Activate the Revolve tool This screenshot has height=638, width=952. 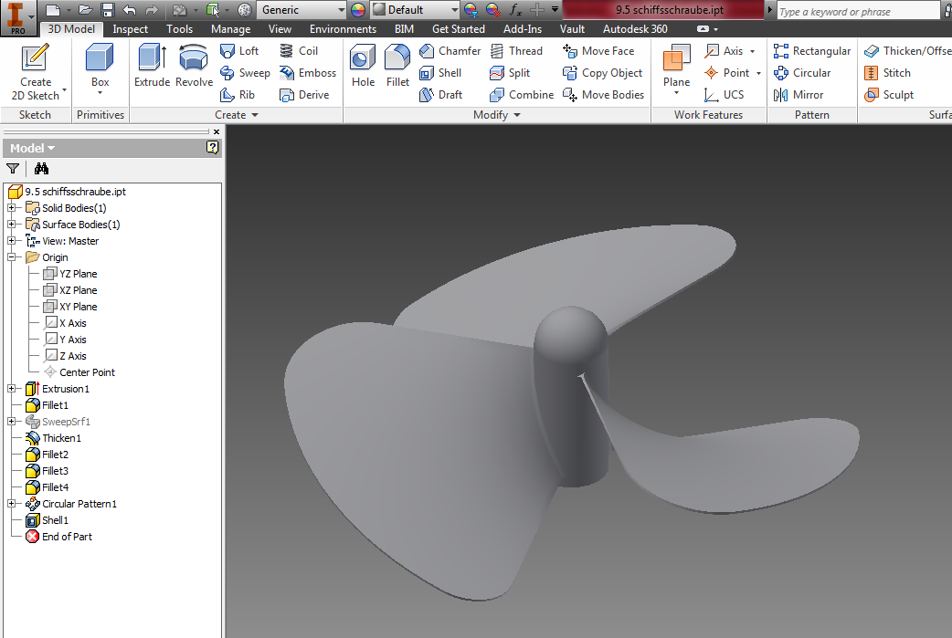194,66
